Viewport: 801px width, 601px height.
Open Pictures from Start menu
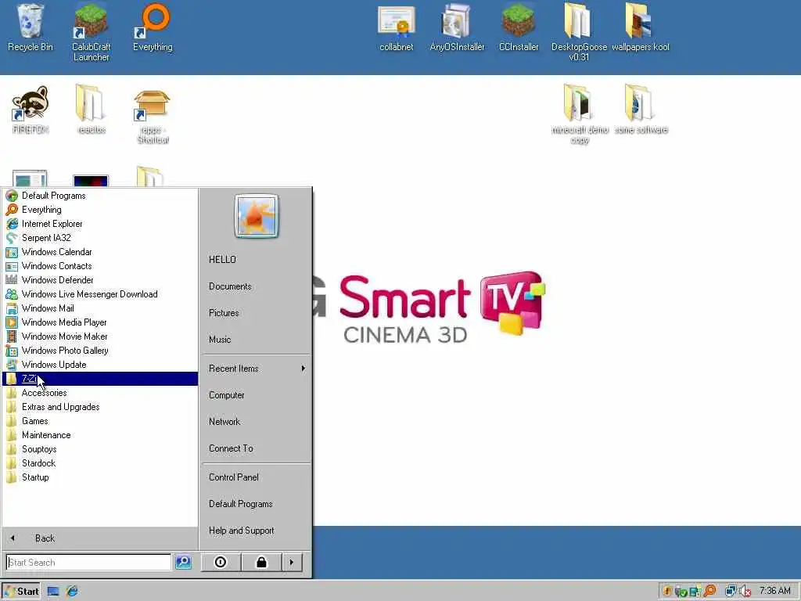257,313
